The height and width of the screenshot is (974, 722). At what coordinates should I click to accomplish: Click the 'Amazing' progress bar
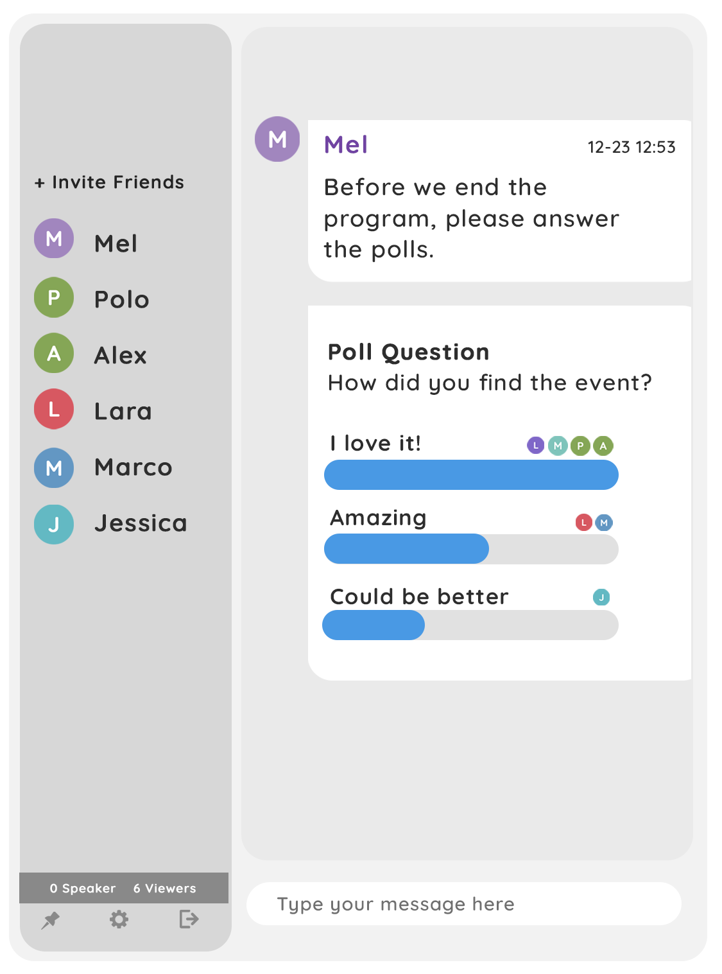(471, 549)
